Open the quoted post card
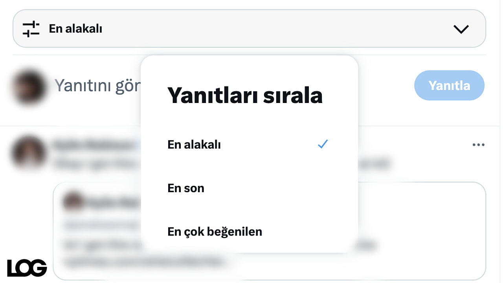503x283 pixels. (x=269, y=231)
